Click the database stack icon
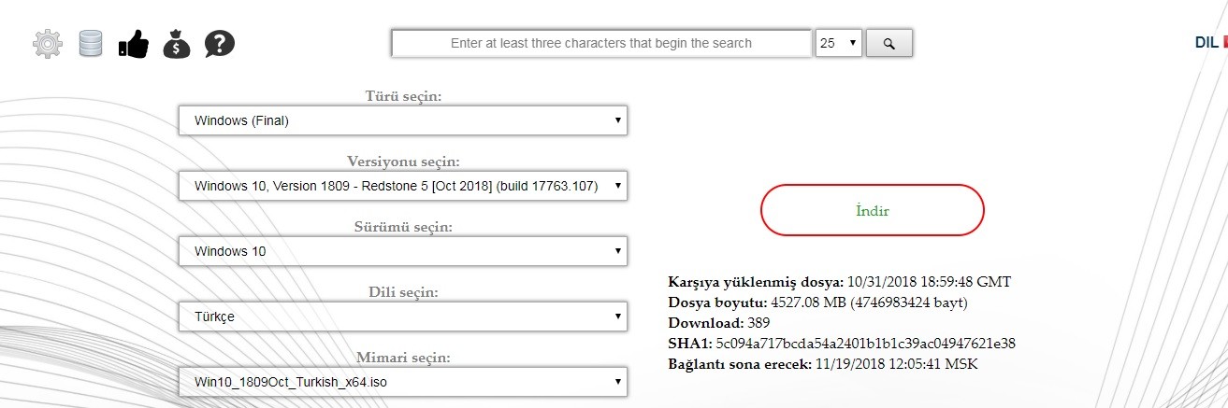Image resolution: width=1228 pixels, height=408 pixels. coord(90,43)
